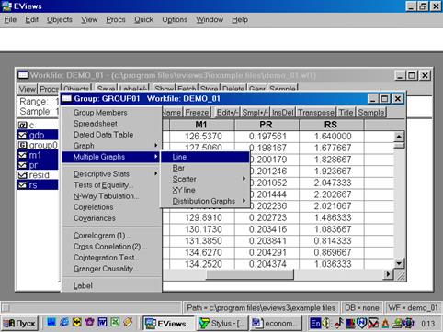The height and width of the screenshot is (332, 443).
Task: Switch to Stylus taskbar button
Action: click(222, 324)
